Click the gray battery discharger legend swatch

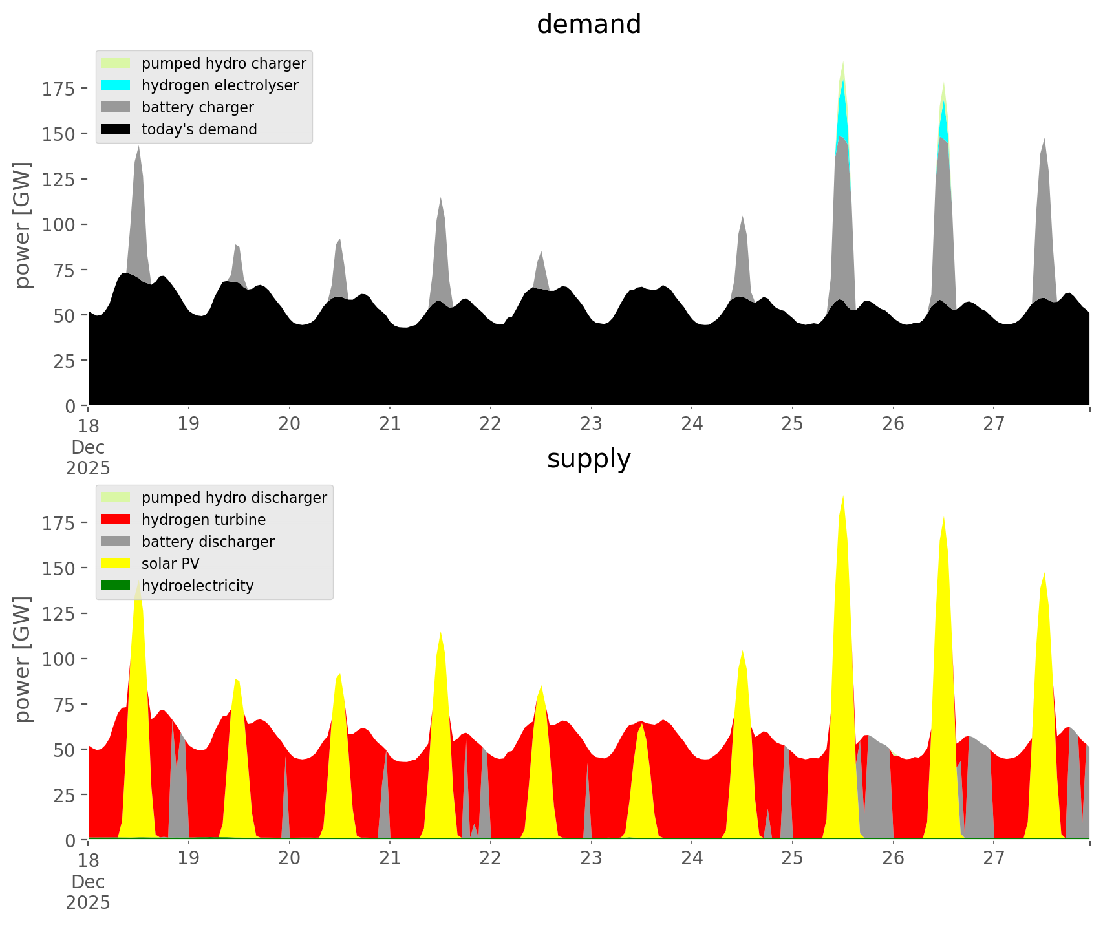point(116,542)
